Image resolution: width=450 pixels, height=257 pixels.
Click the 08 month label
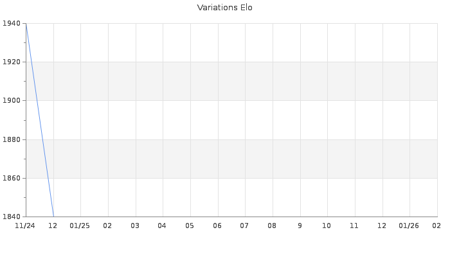point(272,226)
